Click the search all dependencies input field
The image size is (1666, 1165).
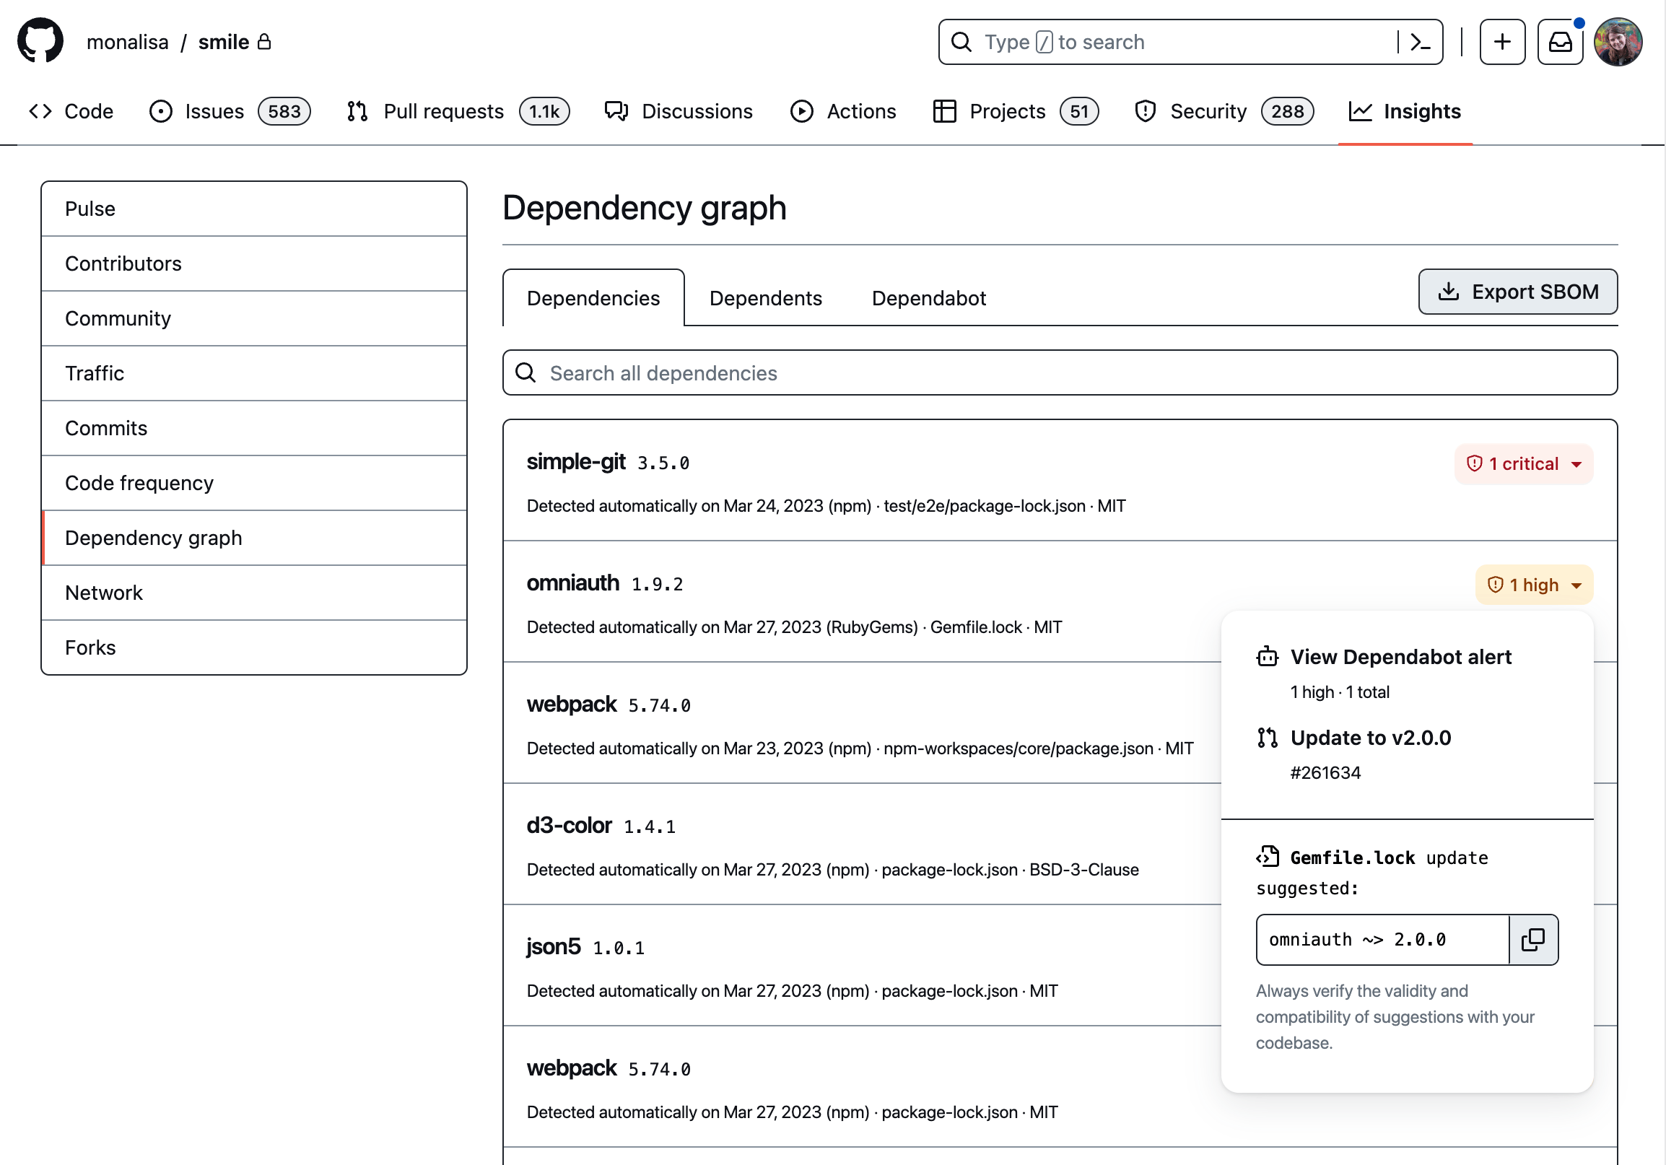[1061, 372]
